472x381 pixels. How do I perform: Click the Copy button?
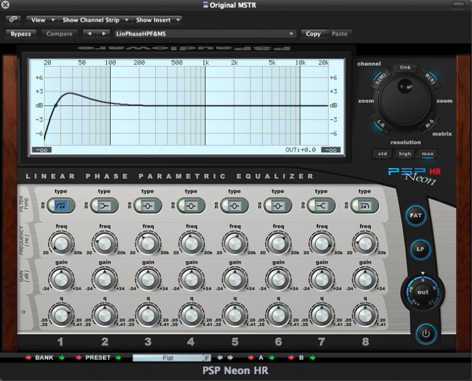[313, 34]
